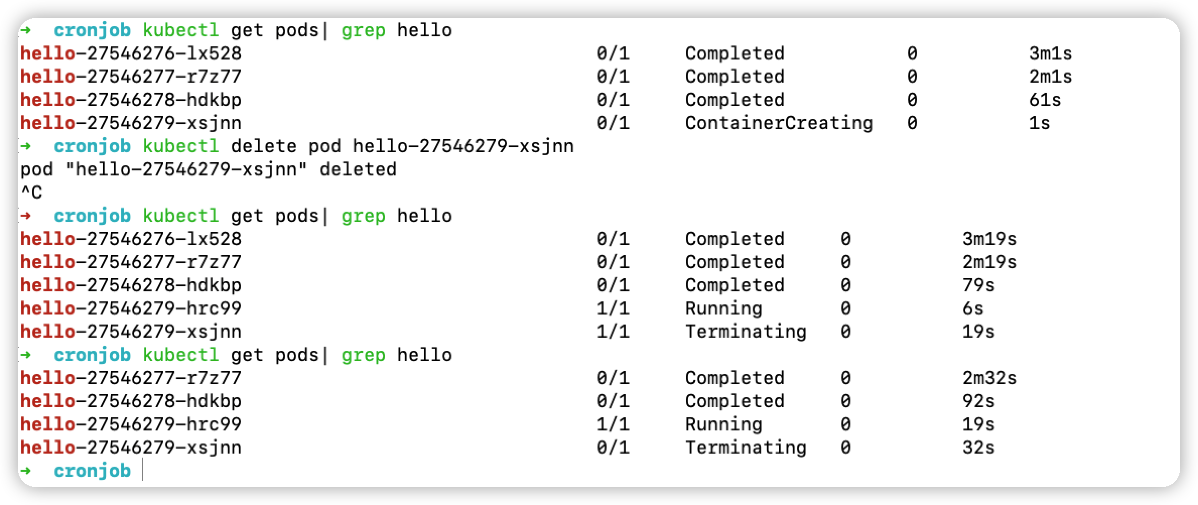
Task: Click the cronjob directory name on the last prompt
Action: coord(92,471)
